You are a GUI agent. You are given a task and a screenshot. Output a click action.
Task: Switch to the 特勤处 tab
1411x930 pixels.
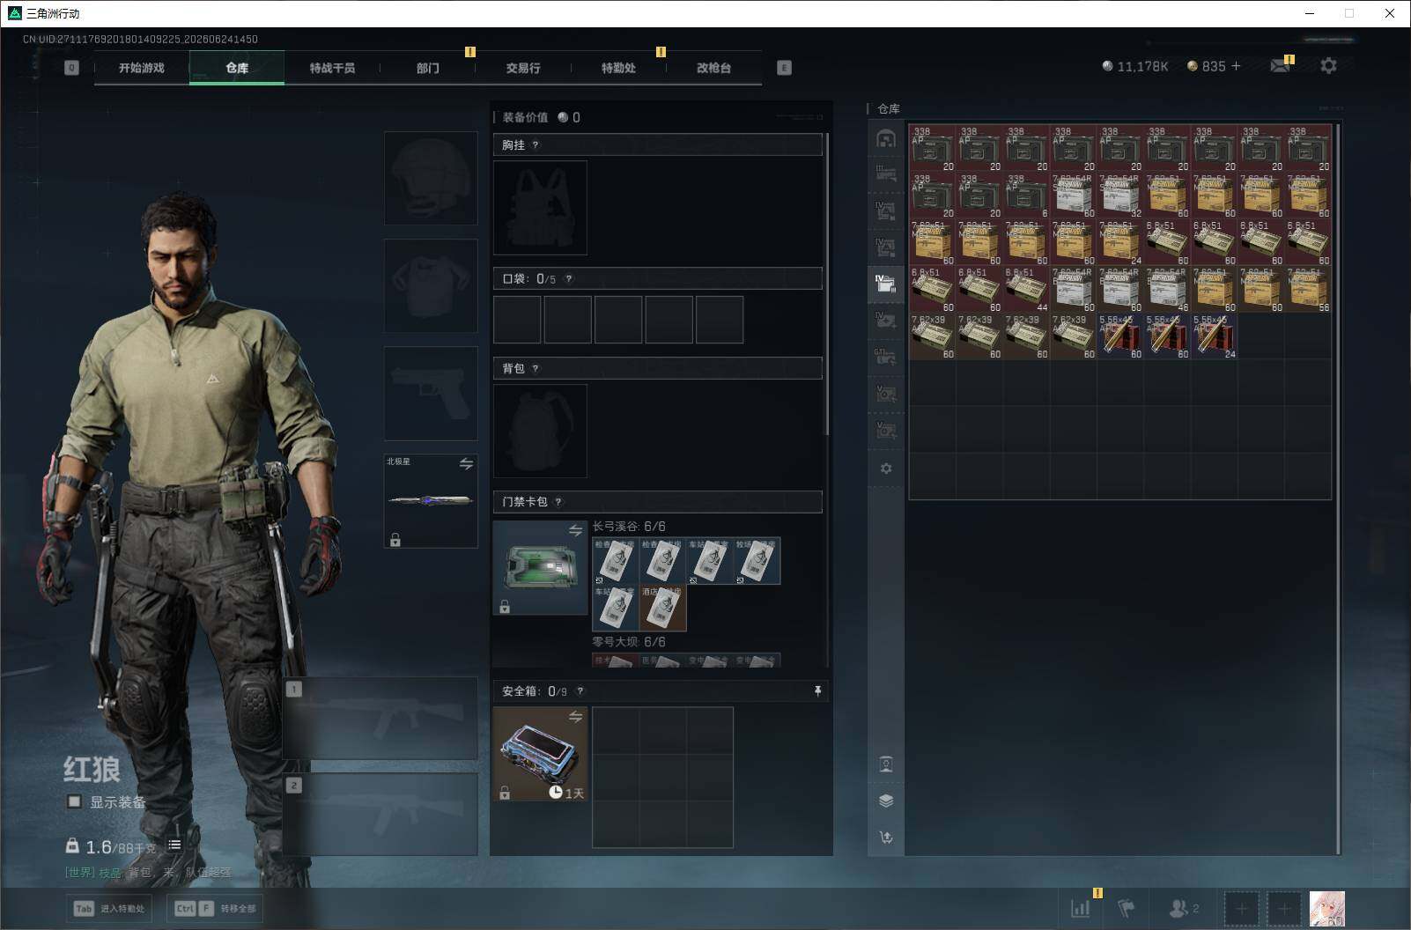(618, 68)
